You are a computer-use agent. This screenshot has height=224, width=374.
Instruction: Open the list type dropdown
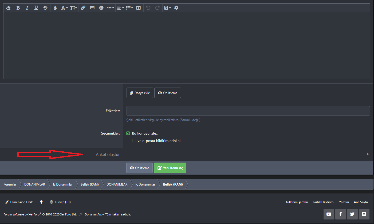[129, 8]
